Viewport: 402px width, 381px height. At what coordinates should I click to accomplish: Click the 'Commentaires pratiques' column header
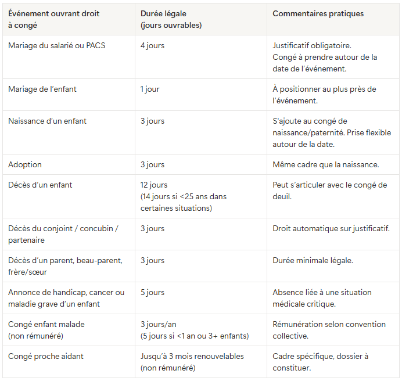[x=318, y=14]
